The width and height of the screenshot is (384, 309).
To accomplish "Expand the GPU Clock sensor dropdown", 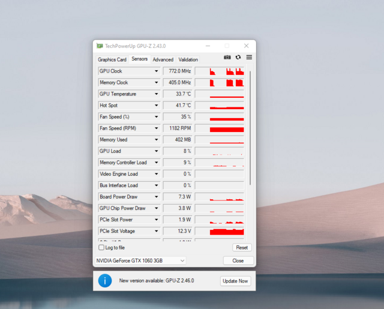I will [156, 71].
